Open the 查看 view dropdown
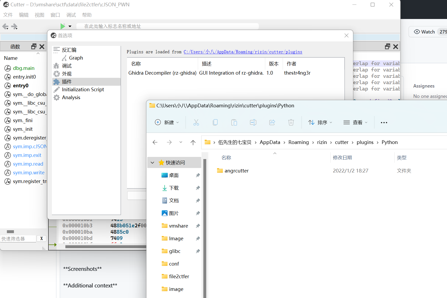 coord(355,122)
